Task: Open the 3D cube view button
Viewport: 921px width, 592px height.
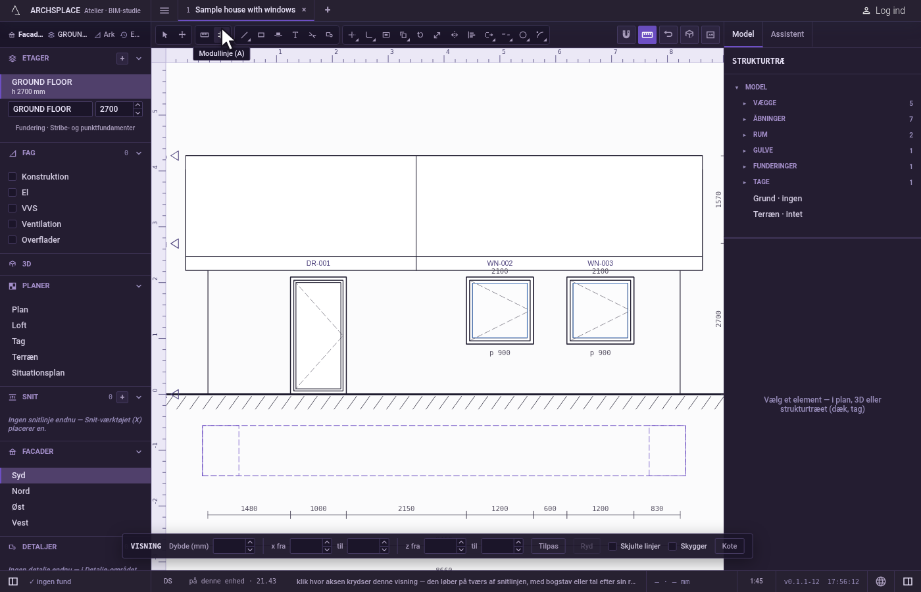Action: point(689,35)
